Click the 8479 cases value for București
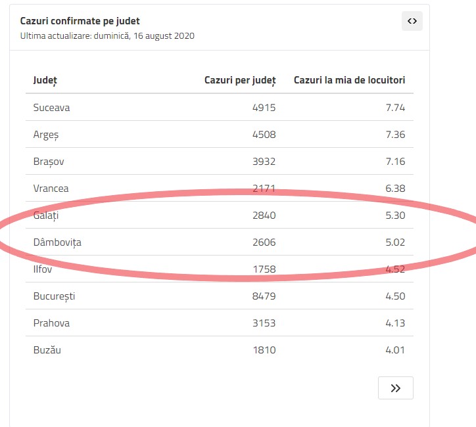This screenshot has width=476, height=427. click(264, 296)
